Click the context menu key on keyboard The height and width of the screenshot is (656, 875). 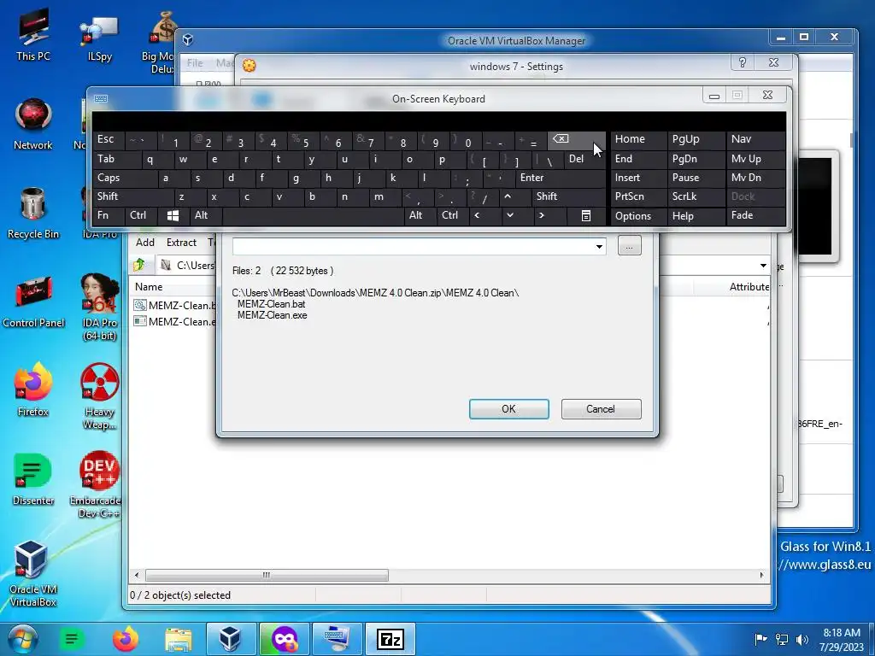click(x=585, y=215)
